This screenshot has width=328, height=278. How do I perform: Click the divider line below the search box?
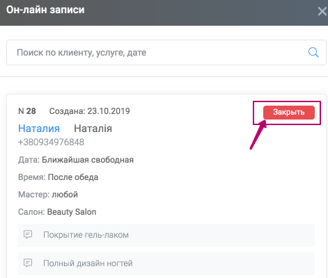click(x=164, y=76)
